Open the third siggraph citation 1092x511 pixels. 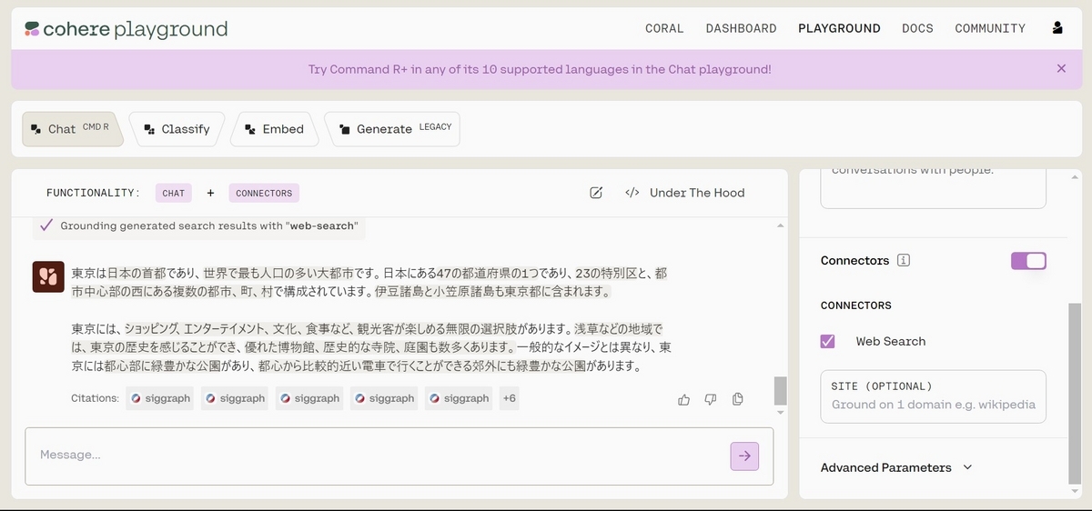coord(309,398)
